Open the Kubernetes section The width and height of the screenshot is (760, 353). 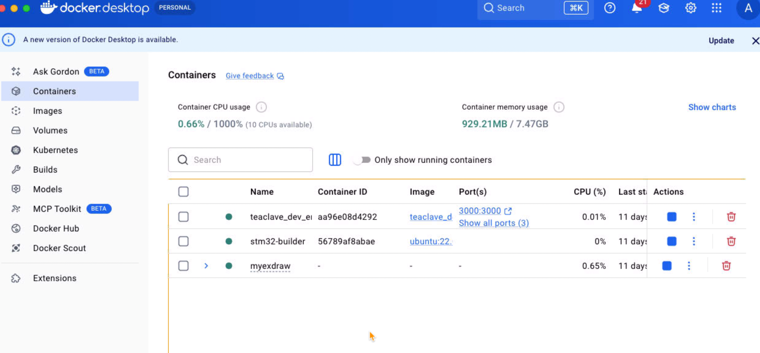coord(70,150)
